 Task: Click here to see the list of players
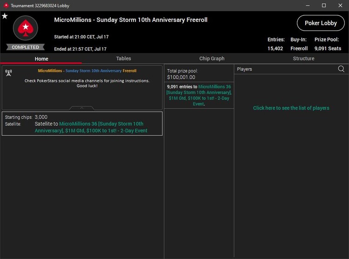click(291, 108)
